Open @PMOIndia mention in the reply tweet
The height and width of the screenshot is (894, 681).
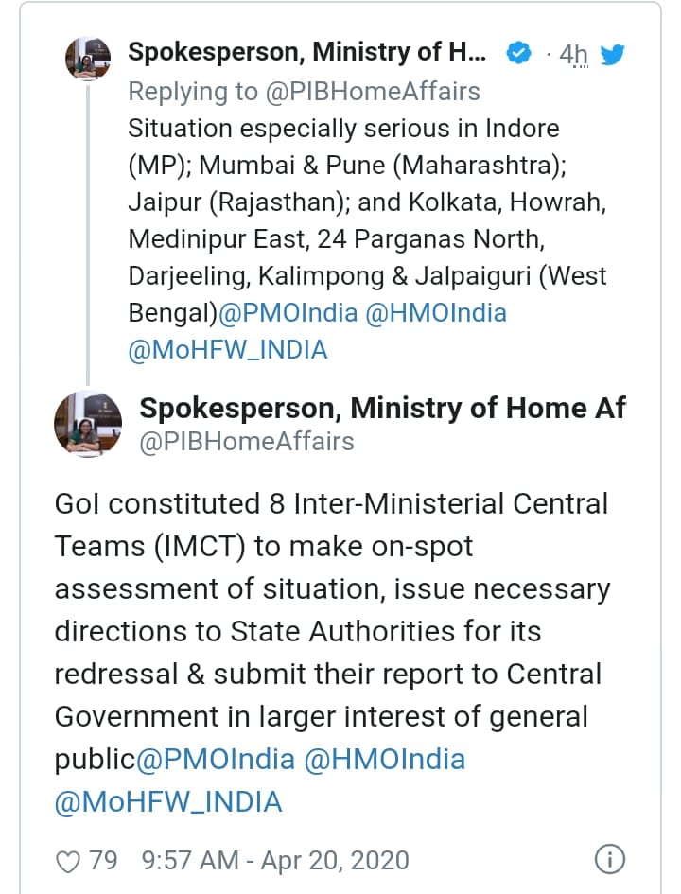coord(288,313)
